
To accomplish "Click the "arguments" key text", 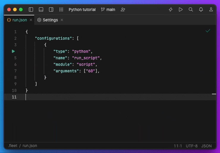I will (66, 71).
